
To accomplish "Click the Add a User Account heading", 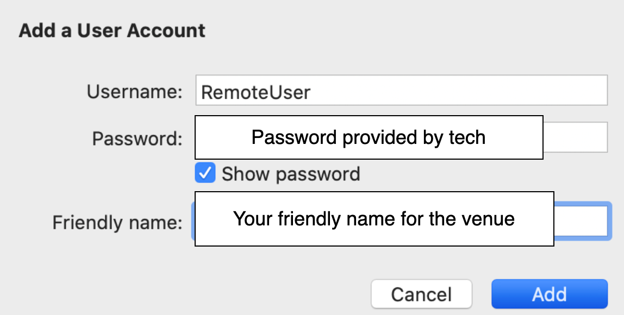I will (x=112, y=30).
